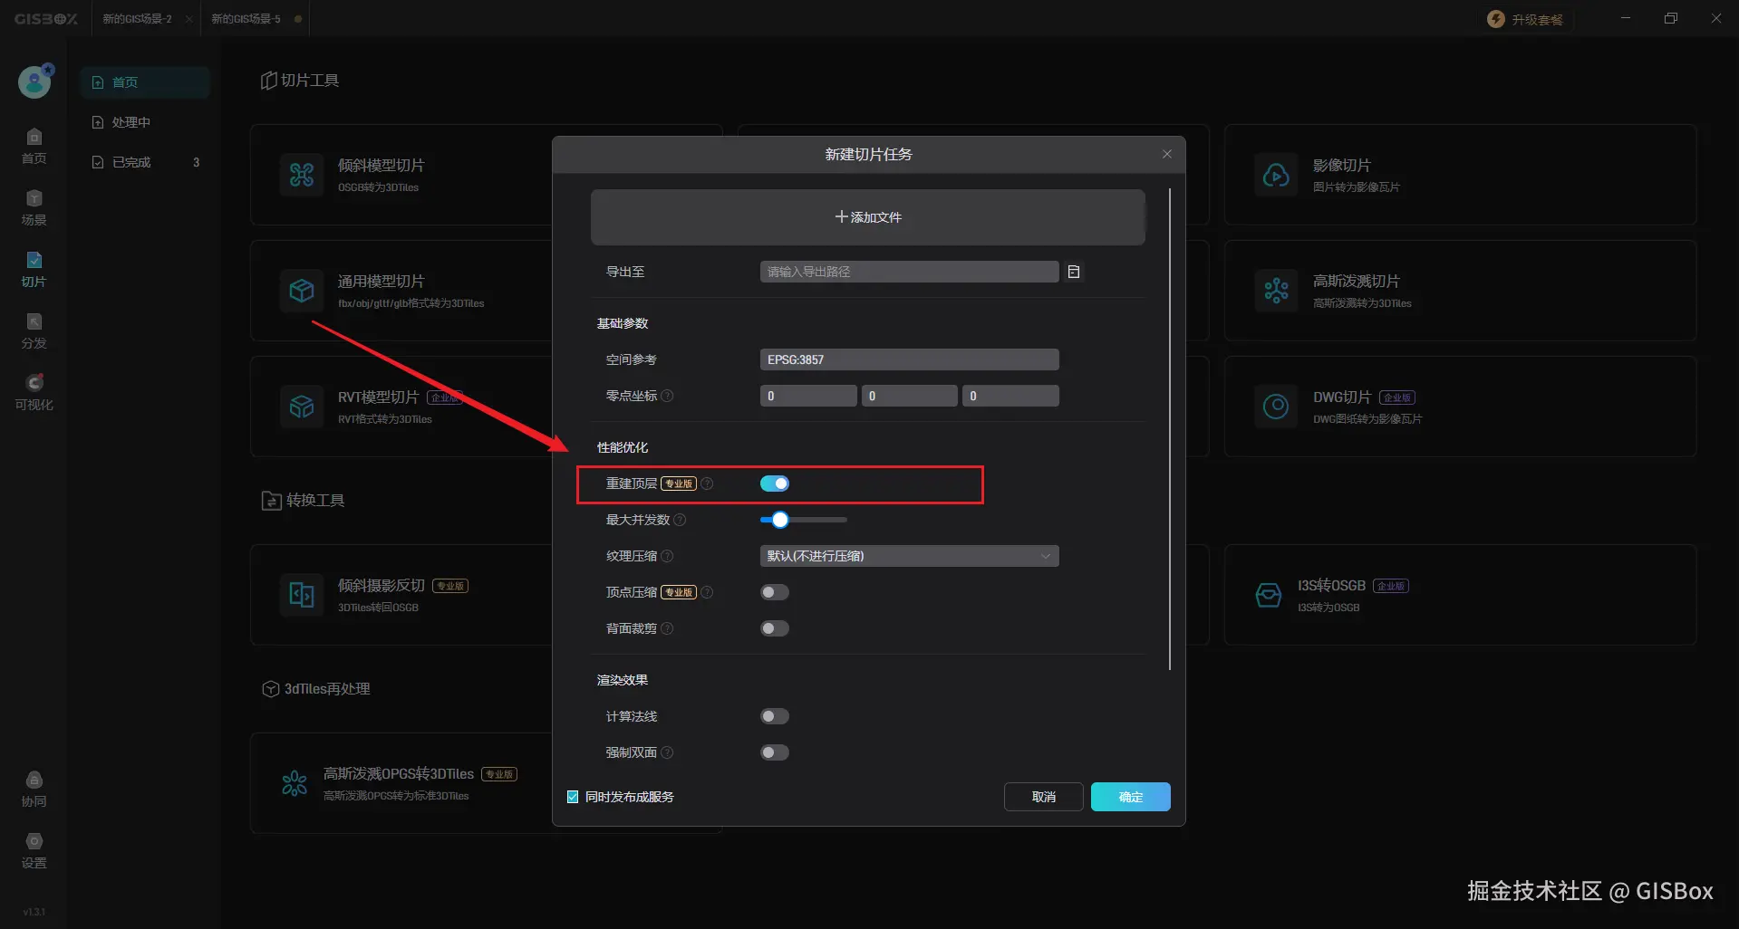Open the 已完成 task list
1739x929 pixels.
pyautogui.click(x=145, y=162)
